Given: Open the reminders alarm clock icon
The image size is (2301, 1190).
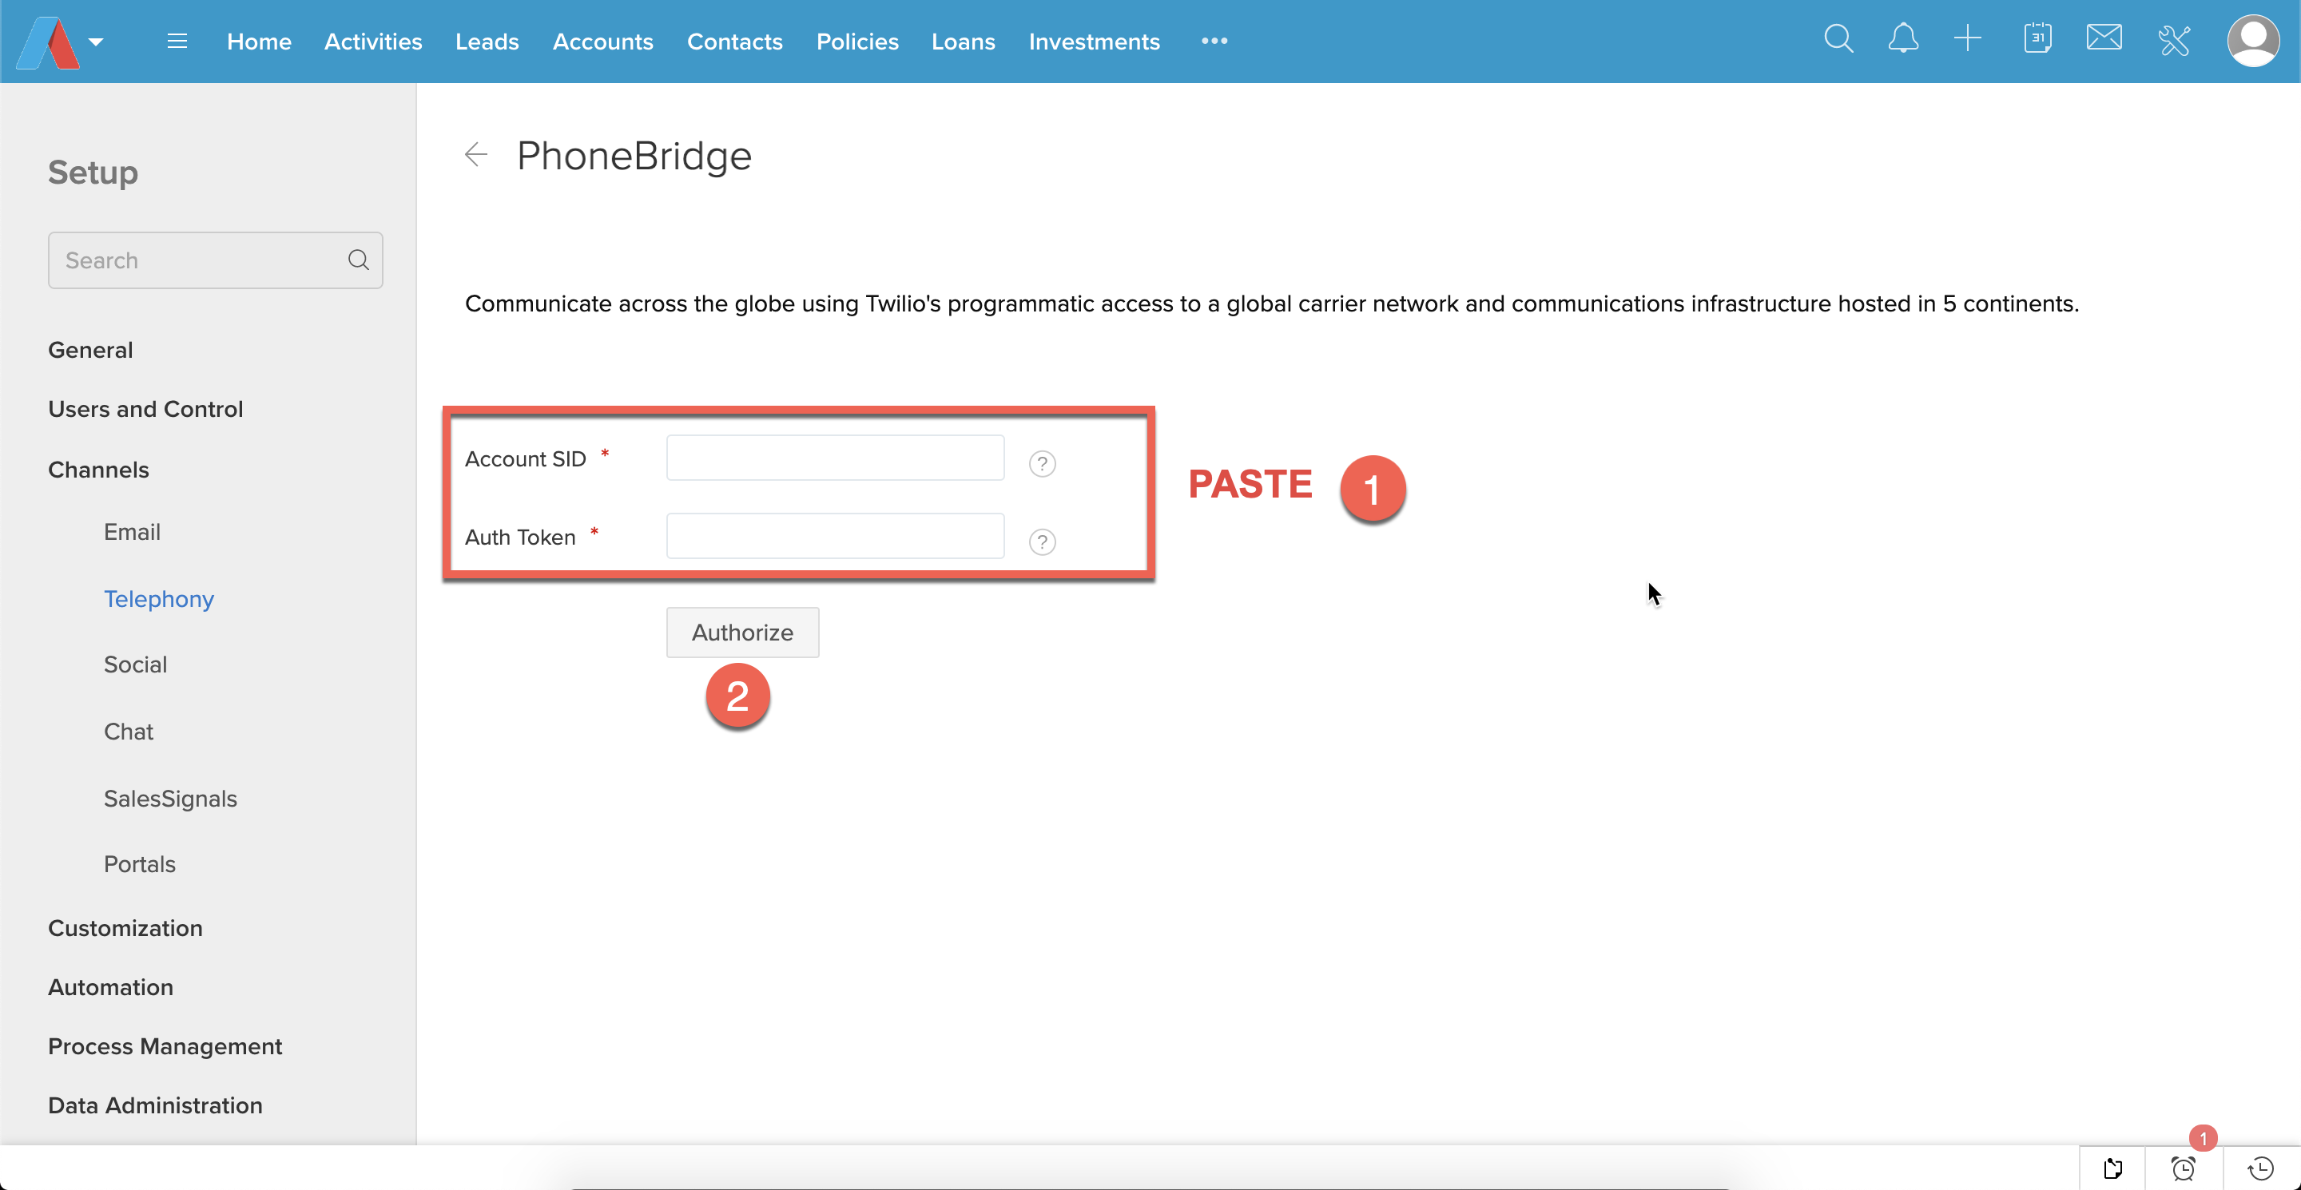Looking at the screenshot, I should coord(2183,1168).
